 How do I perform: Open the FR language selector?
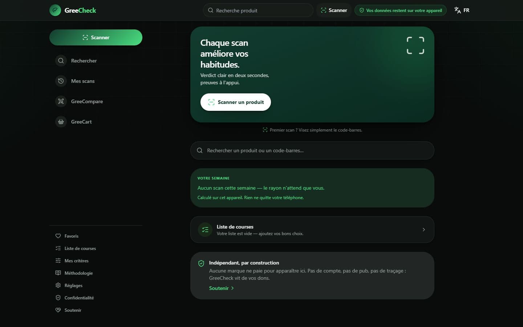(462, 10)
